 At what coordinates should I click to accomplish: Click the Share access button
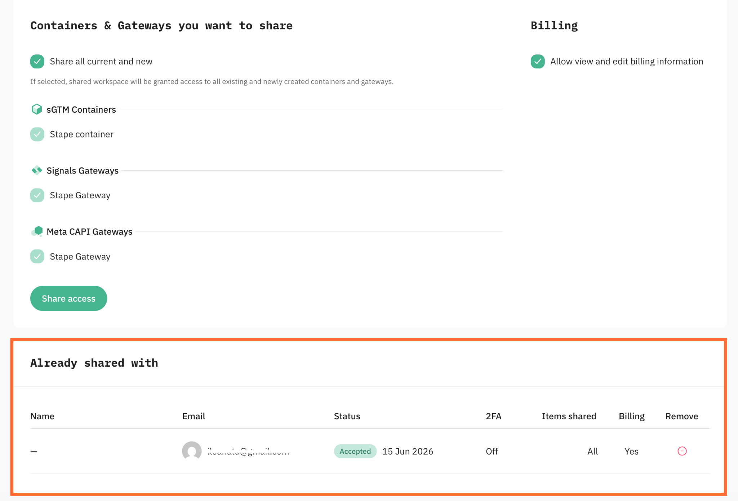pyautogui.click(x=68, y=298)
